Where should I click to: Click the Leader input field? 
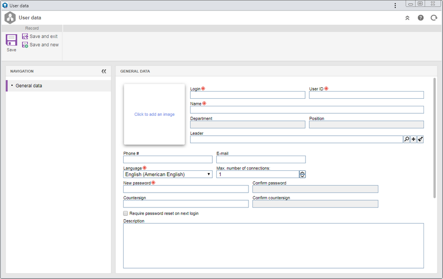click(x=297, y=139)
